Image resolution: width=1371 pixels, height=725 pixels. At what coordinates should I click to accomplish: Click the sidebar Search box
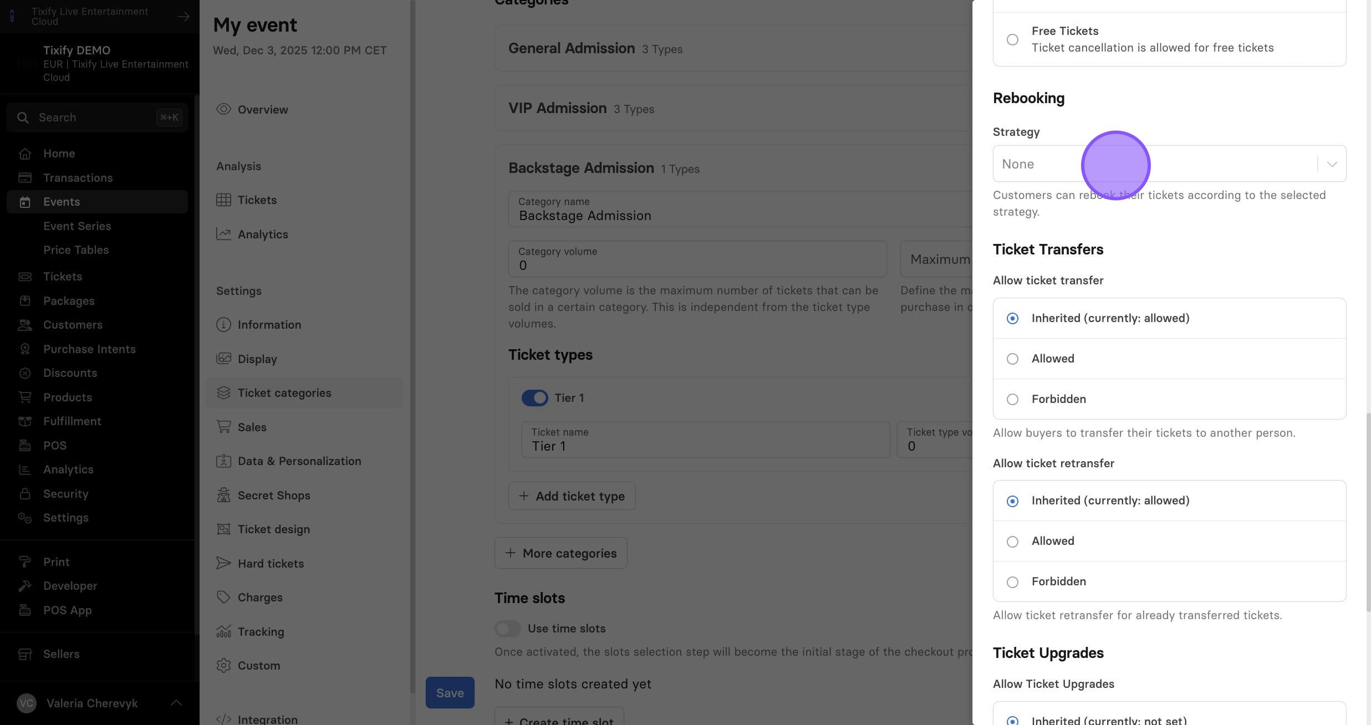point(98,118)
